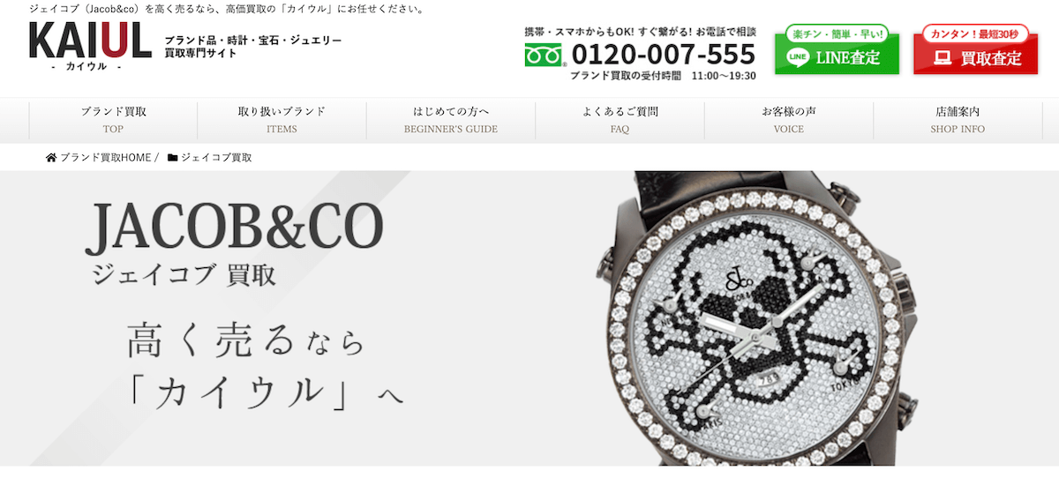Screen dimensions: 1059x478
Task: Select お客様の声 VOICE menu item
Action: (x=789, y=120)
